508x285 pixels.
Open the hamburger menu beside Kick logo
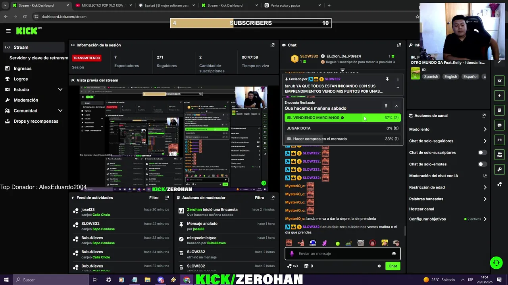coord(8,31)
